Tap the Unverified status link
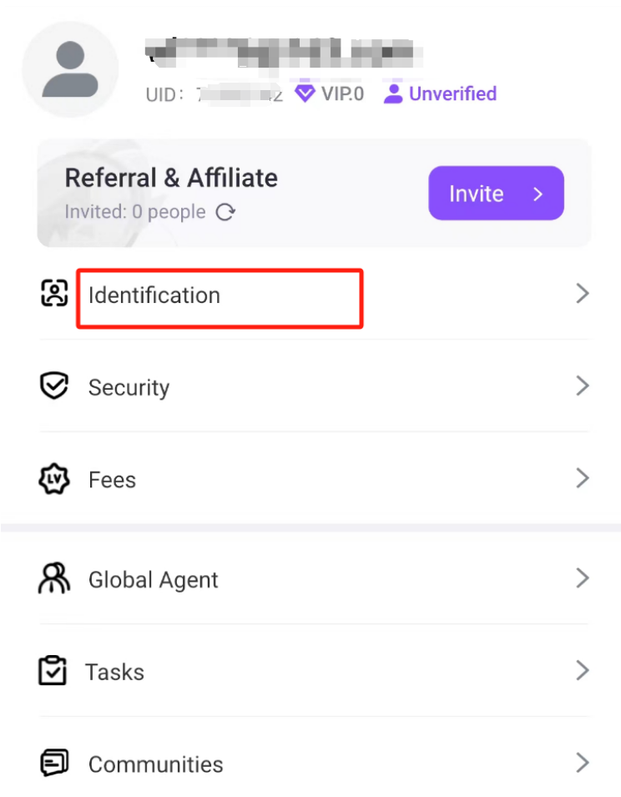The image size is (621, 797). 452,93
